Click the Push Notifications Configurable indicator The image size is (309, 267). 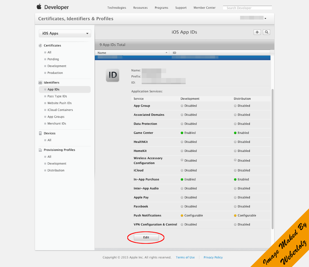(x=183, y=215)
